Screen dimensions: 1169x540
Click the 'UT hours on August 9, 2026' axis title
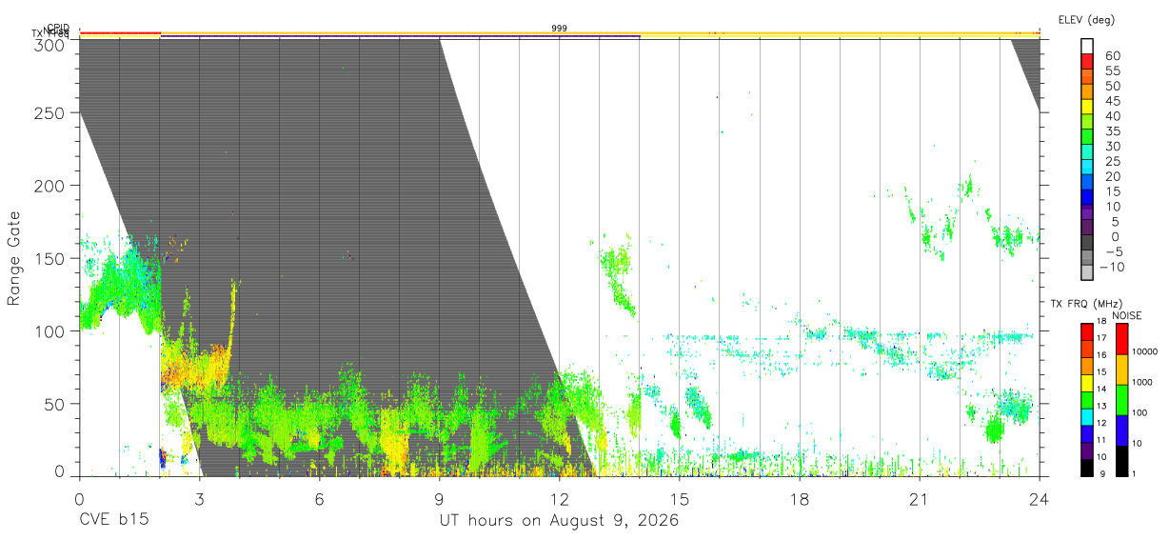[559, 521]
